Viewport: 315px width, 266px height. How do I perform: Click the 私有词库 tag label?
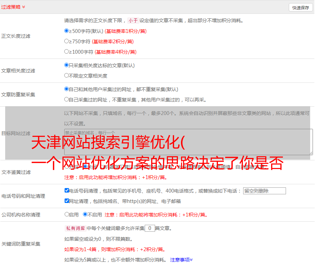click(x=75, y=228)
